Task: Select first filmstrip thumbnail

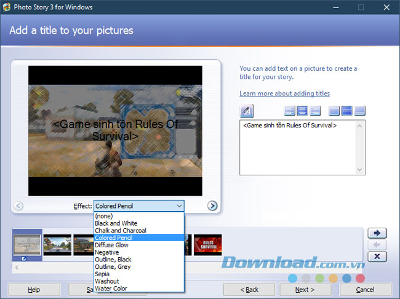Action: point(27,245)
